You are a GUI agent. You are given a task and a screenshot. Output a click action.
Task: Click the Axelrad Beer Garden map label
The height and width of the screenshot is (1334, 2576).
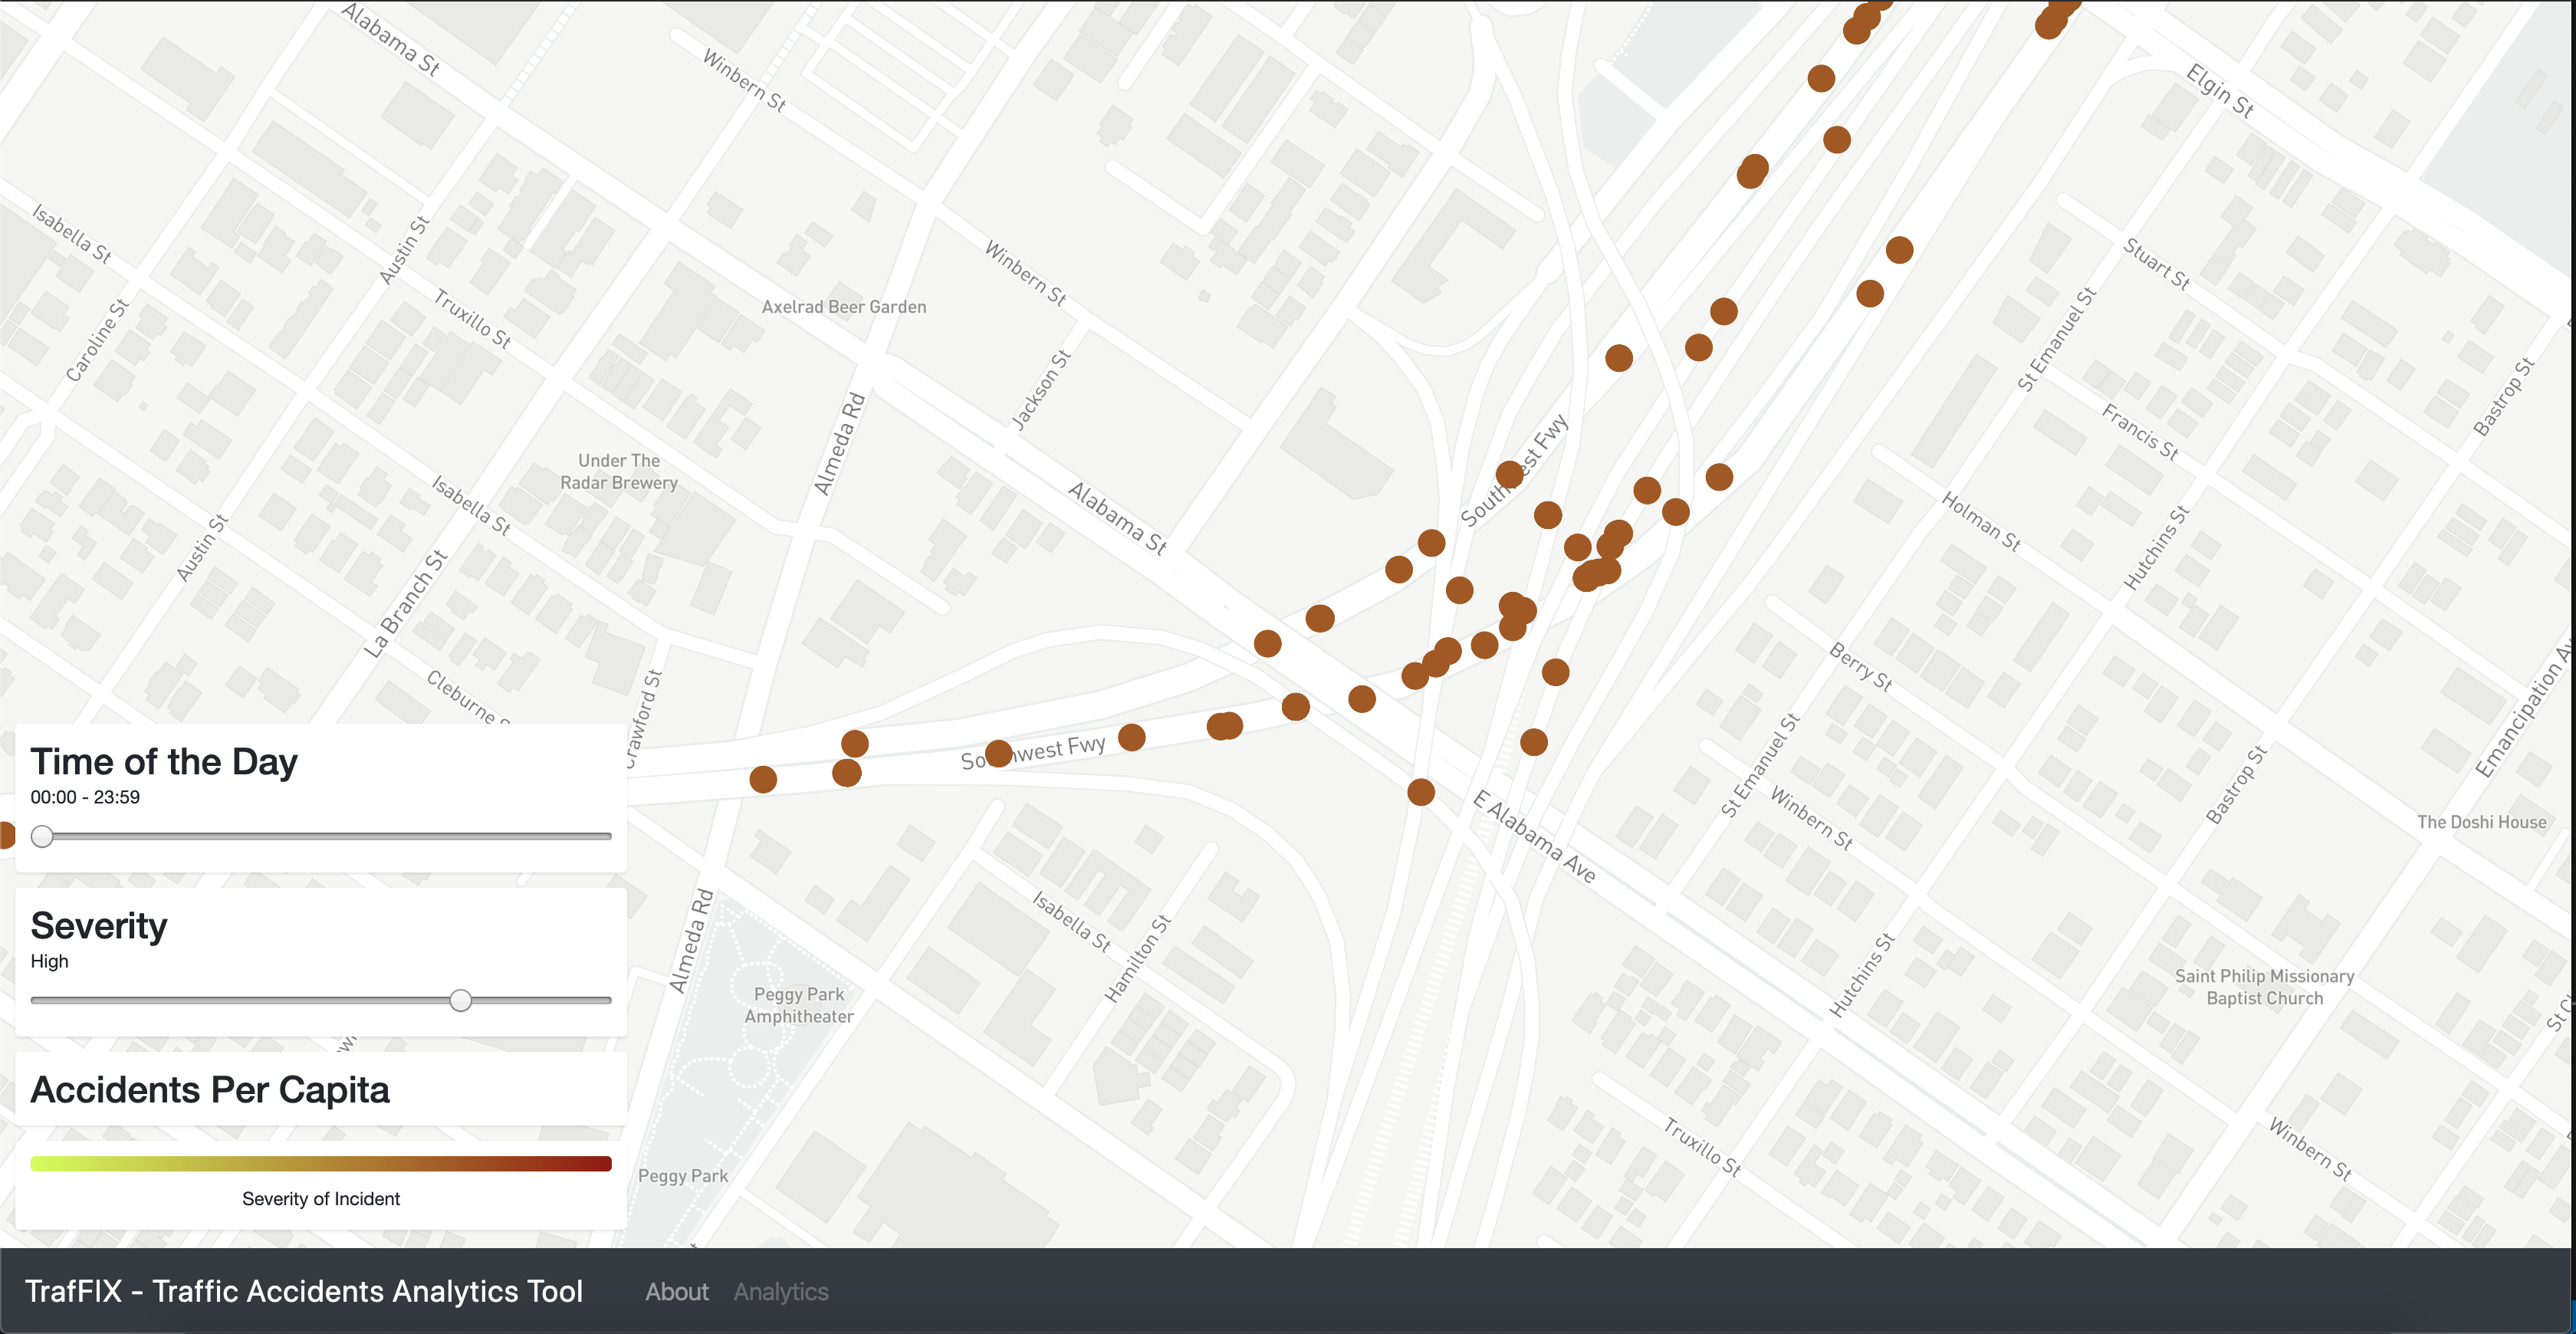(844, 307)
